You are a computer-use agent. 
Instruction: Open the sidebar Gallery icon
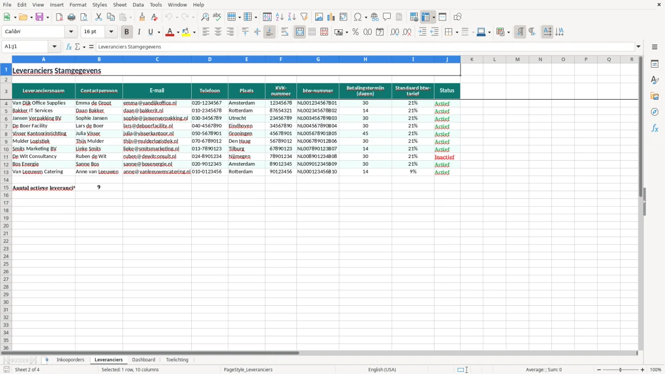(654, 96)
